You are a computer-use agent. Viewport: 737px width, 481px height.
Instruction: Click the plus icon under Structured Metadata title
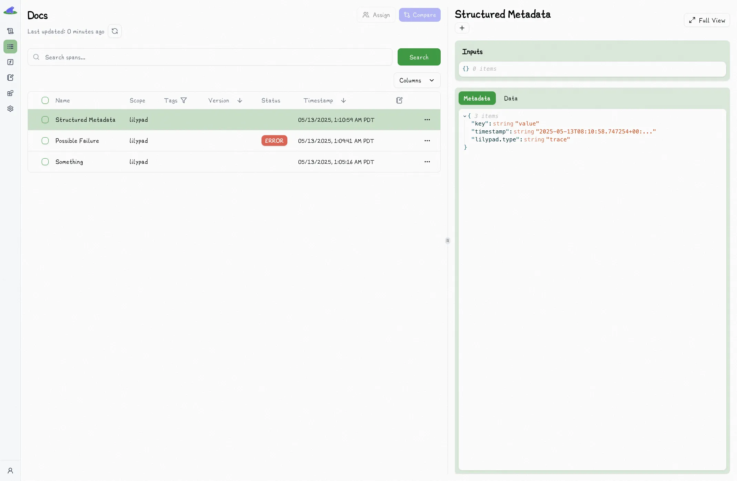(462, 28)
